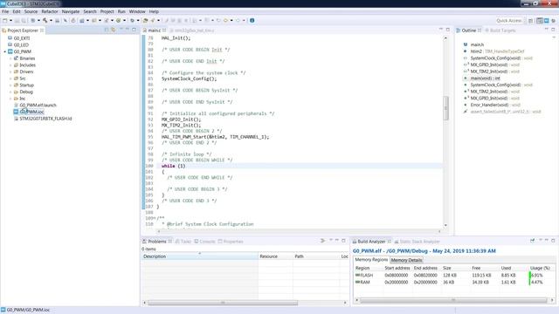Maximize the Project Explorer panel
The width and height of the screenshot is (559, 314).
(x=134, y=30)
